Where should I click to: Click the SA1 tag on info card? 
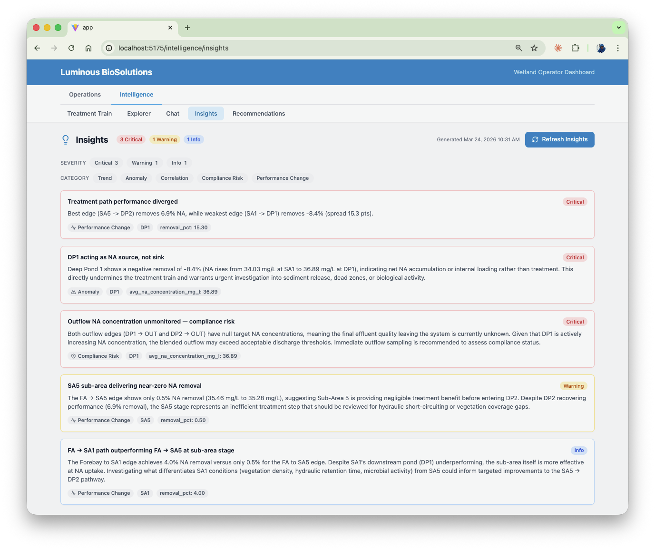pyautogui.click(x=145, y=493)
